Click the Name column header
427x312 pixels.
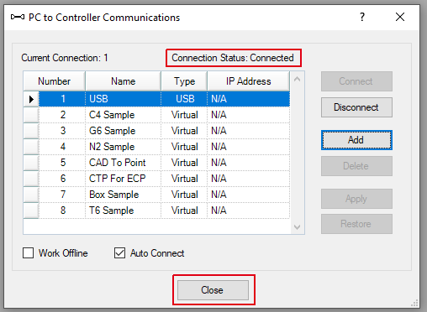(123, 81)
